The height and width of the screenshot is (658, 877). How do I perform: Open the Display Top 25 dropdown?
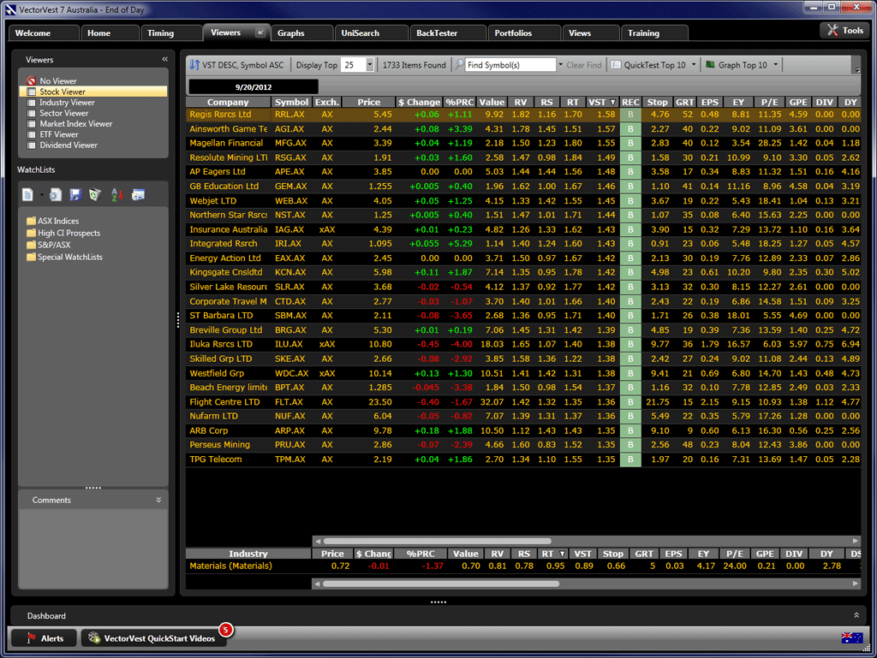(x=370, y=65)
